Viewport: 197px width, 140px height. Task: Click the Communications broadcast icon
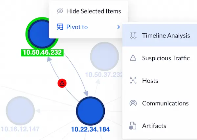133,103
